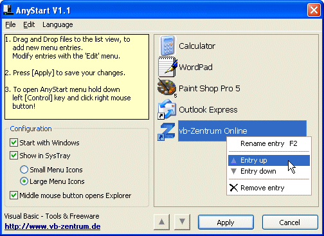Click the vb-Zentrum Online Z icon
This screenshot has width=324, height=236.
166,131
